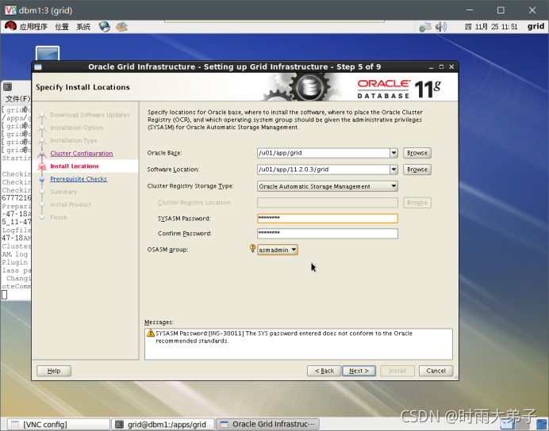Close the Oracle installer window
Screen dimensions: 549x431
pos(451,67)
